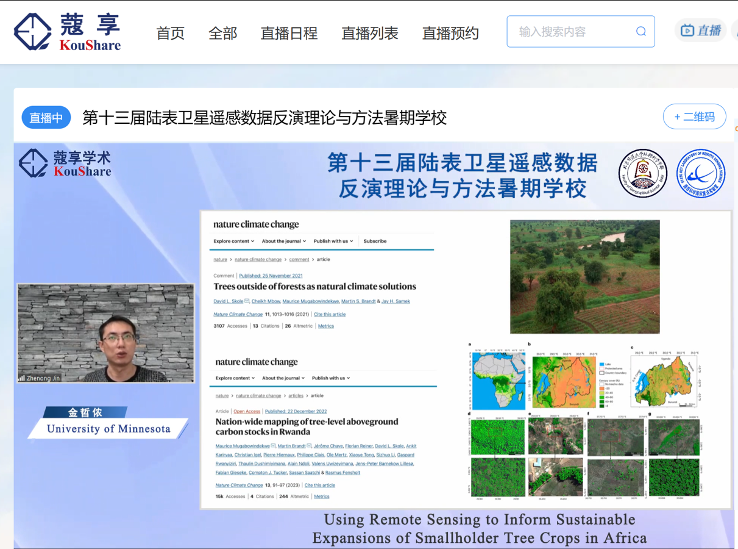Click the signal bars icon beside Zhenong Jin

pyautogui.click(x=21, y=378)
